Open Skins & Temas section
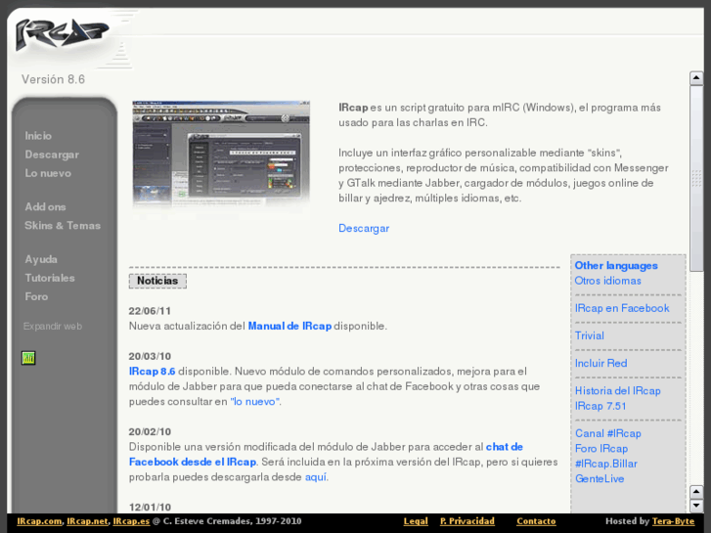The image size is (711, 533). tap(63, 226)
